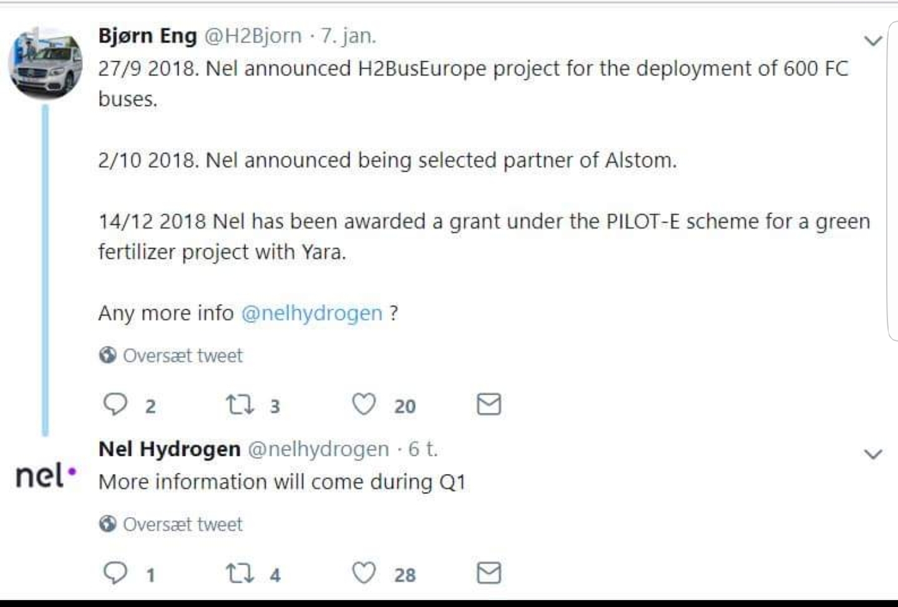Send Bjørn Eng's tweet via direct message
The width and height of the screenshot is (898, 607).
(489, 405)
